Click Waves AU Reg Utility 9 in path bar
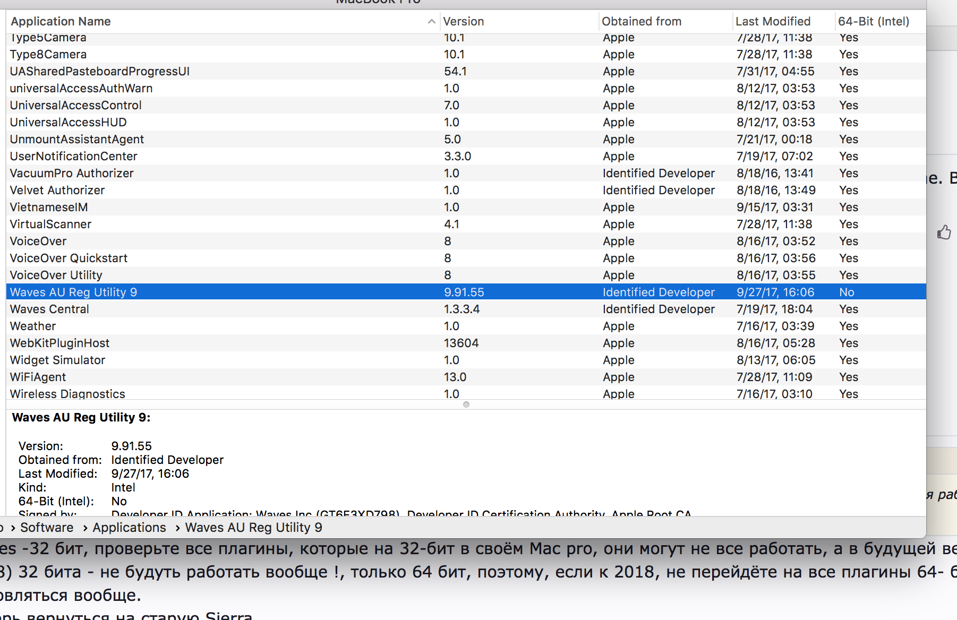 (253, 527)
